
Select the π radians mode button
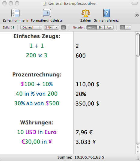click(128, 28)
